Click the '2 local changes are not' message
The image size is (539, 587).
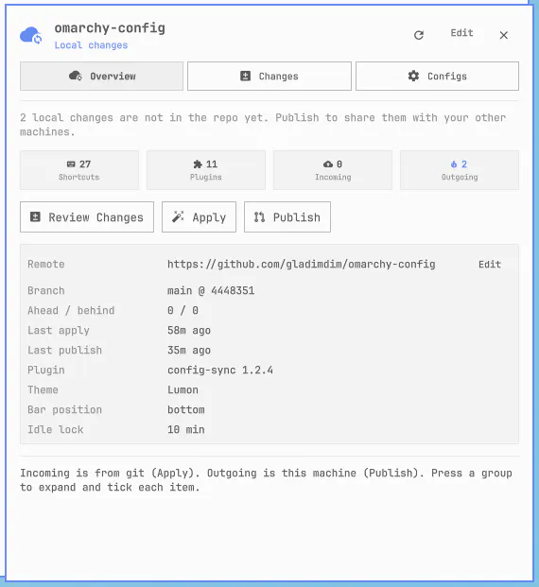pyautogui.click(x=263, y=125)
